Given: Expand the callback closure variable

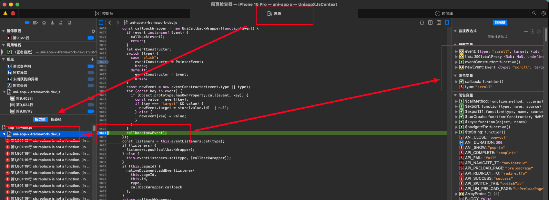Looking at the screenshot, I should (x=456, y=82).
